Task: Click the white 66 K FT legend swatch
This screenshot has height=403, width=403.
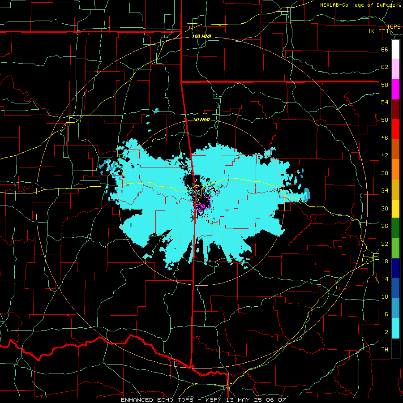Action: coord(395,49)
